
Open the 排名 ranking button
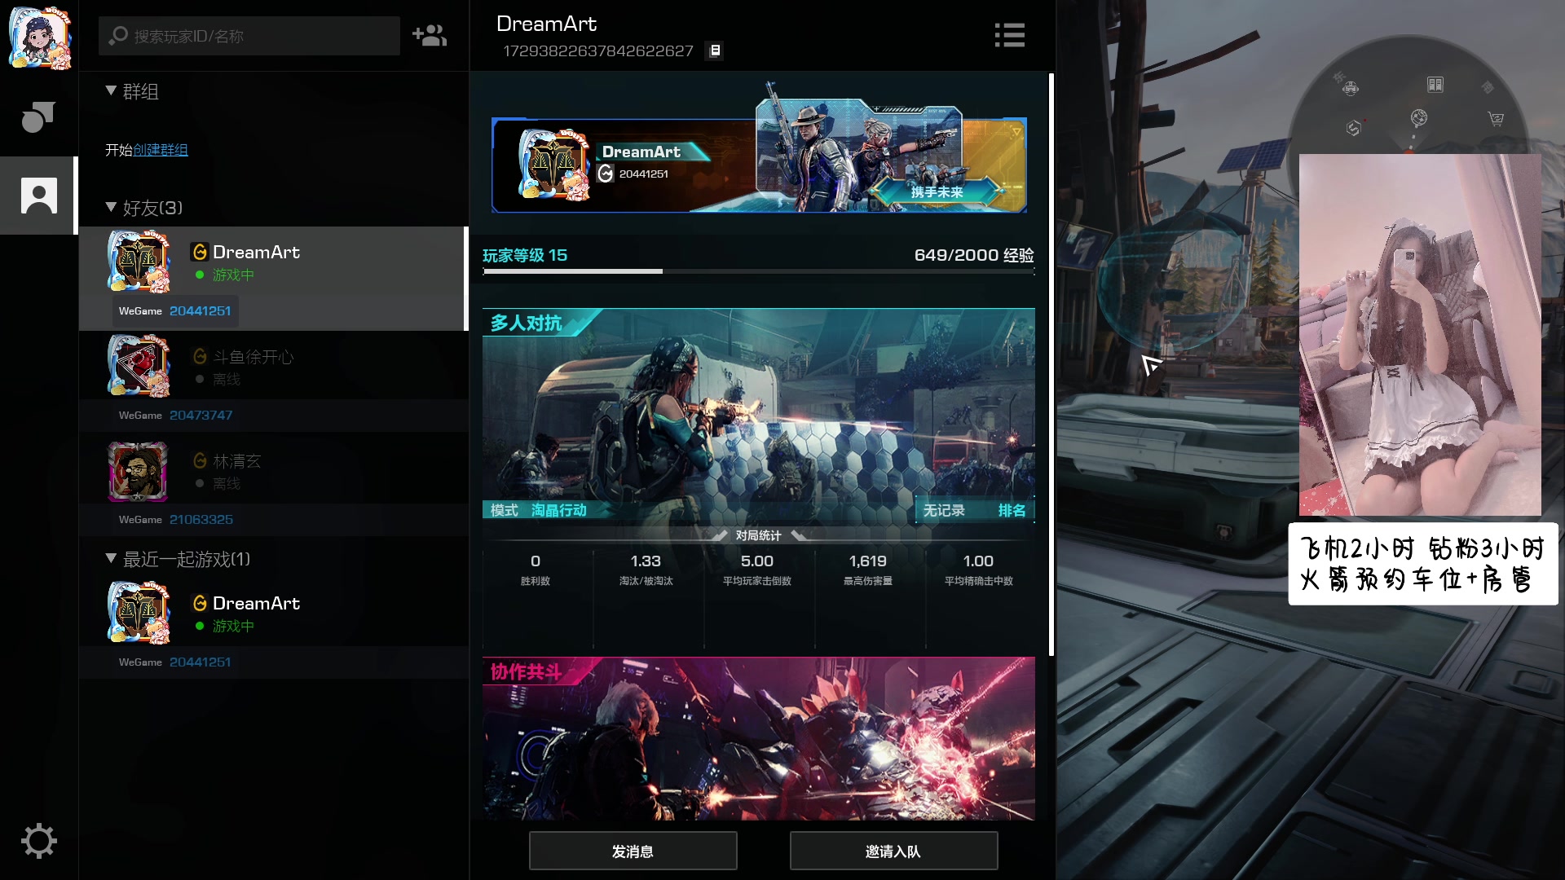(x=1012, y=510)
